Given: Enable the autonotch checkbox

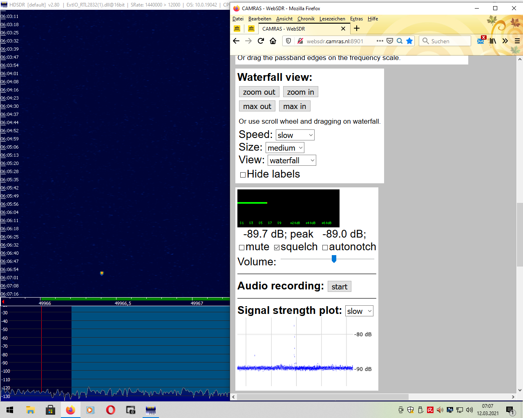Looking at the screenshot, I should click(x=325, y=247).
